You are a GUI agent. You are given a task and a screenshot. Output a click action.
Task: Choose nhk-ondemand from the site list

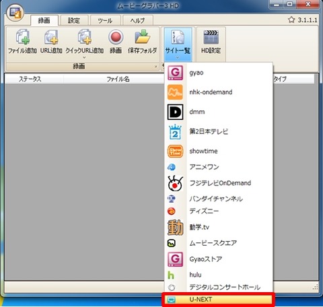pos(219,92)
